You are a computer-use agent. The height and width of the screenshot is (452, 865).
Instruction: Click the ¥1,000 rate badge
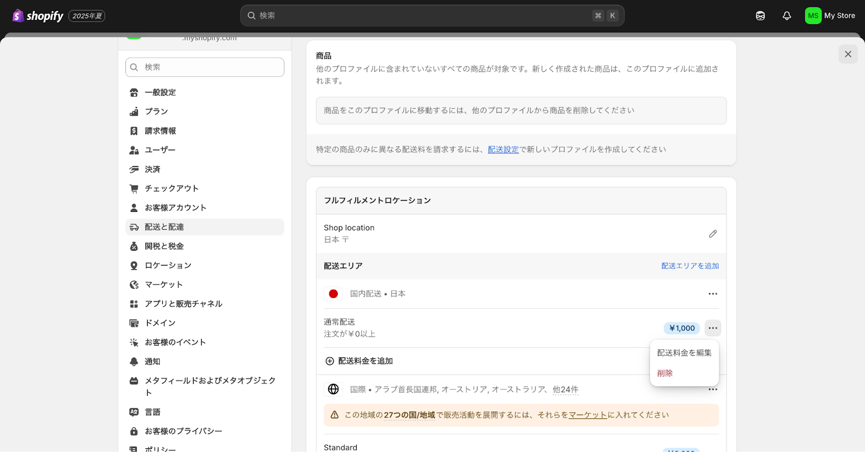(x=682, y=328)
